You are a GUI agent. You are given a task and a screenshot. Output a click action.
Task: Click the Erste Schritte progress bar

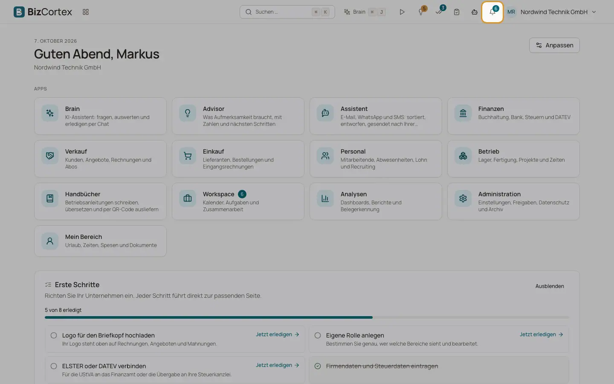coord(307,317)
